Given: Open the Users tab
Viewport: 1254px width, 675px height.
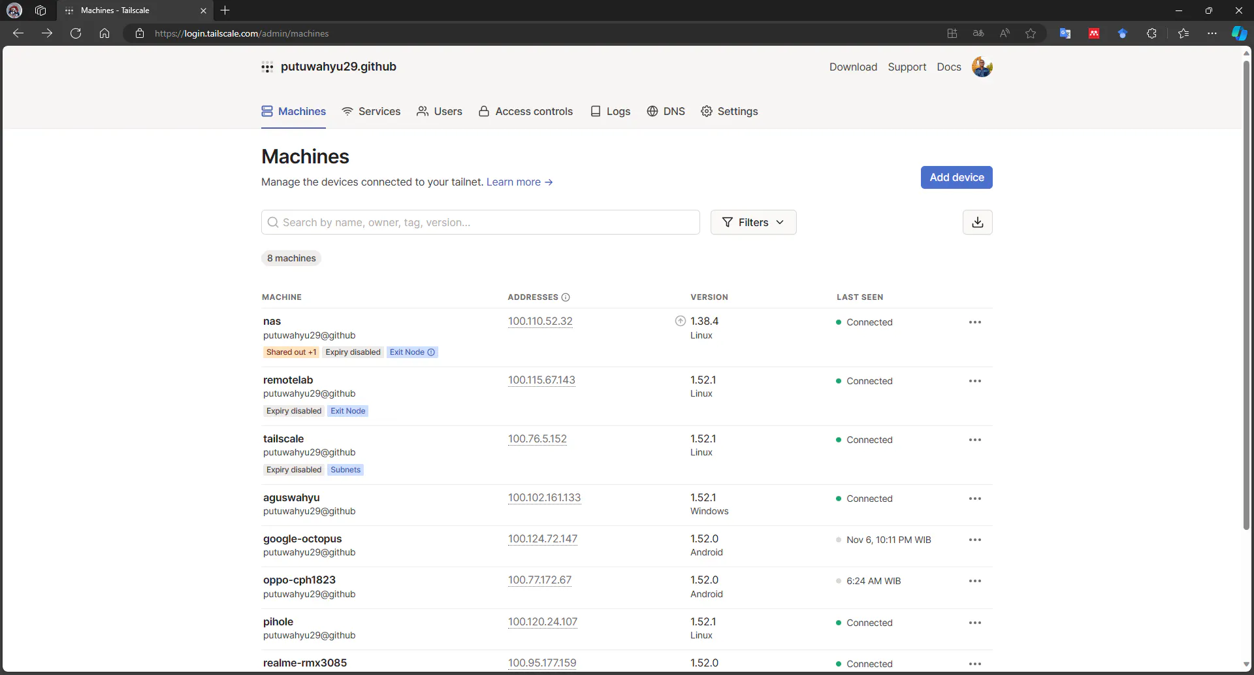Looking at the screenshot, I should tap(440, 112).
